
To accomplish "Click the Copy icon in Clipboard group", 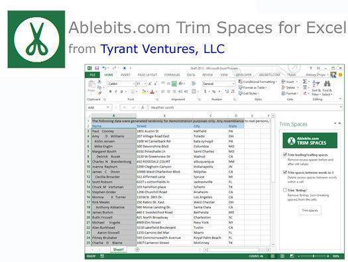I will pos(99,88).
